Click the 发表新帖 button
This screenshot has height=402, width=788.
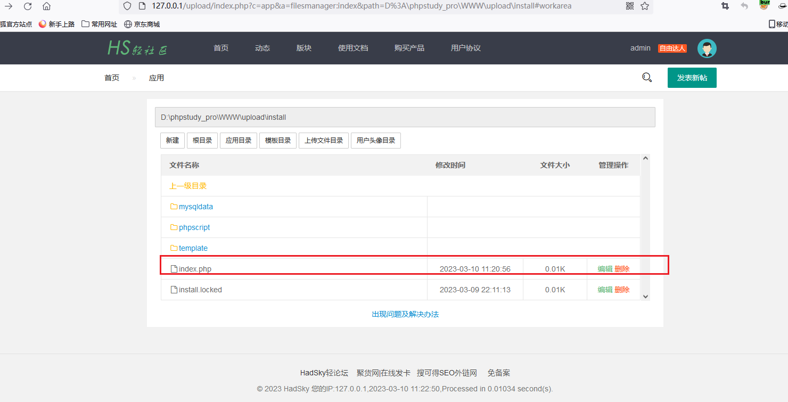click(x=692, y=78)
